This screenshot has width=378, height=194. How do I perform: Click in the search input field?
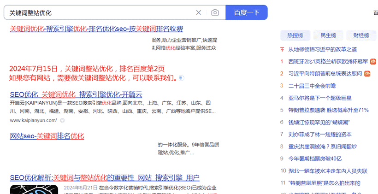(97, 12)
